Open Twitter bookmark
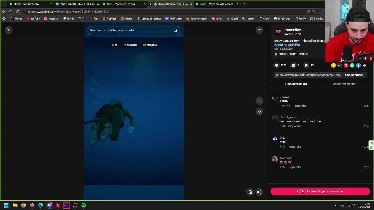This screenshot has height=210, width=374. pos(16,19)
